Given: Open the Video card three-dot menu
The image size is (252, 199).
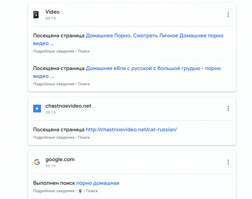Looking at the screenshot, I should click(228, 15).
